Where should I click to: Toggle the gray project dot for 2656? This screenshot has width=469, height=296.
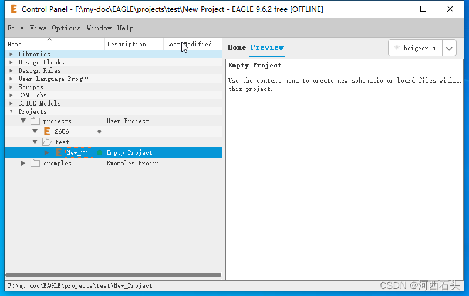pyautogui.click(x=99, y=131)
